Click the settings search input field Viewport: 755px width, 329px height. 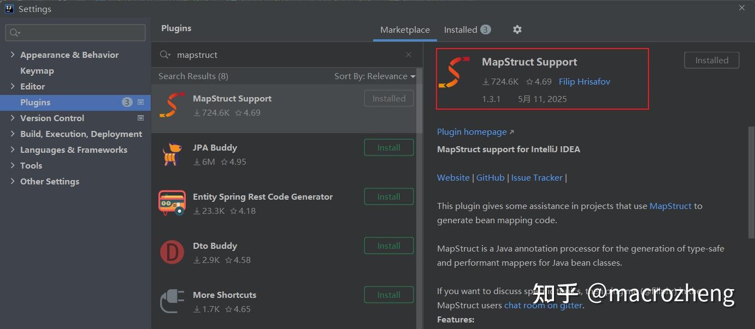pos(75,33)
